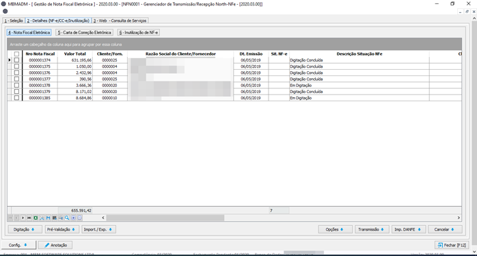Image resolution: width=477 pixels, height=256 pixels.
Task: Click the grid tools scissors icon
Action: tap(42, 218)
